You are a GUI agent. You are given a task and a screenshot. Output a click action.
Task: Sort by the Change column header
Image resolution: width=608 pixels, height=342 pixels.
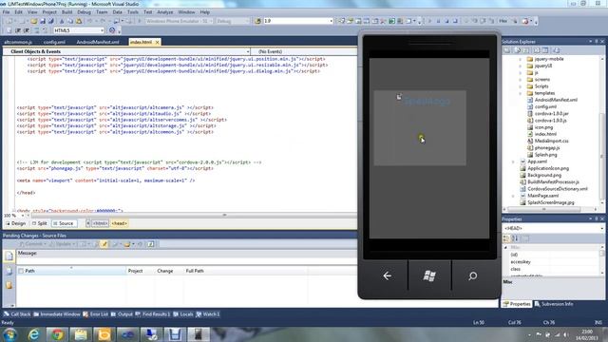click(x=164, y=271)
